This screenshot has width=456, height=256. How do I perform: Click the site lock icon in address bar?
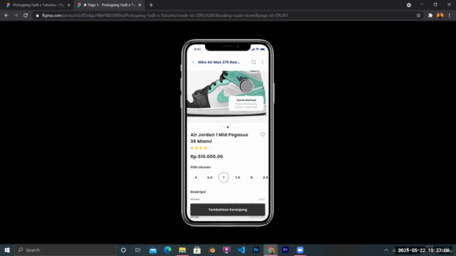37,16
